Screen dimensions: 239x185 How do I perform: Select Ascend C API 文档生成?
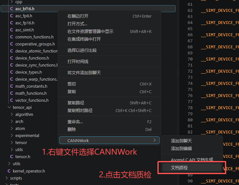[192, 160]
